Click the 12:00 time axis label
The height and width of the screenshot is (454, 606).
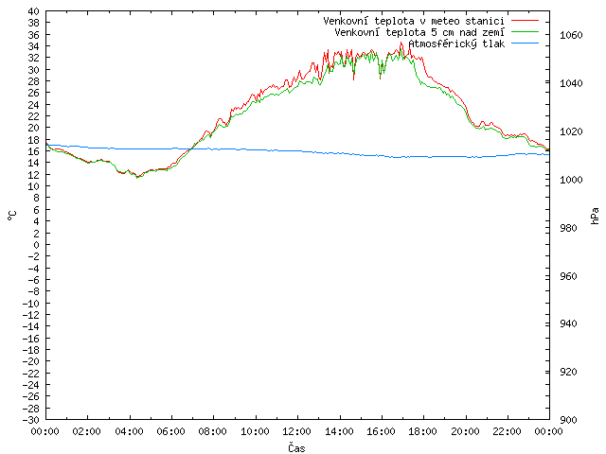296,431
